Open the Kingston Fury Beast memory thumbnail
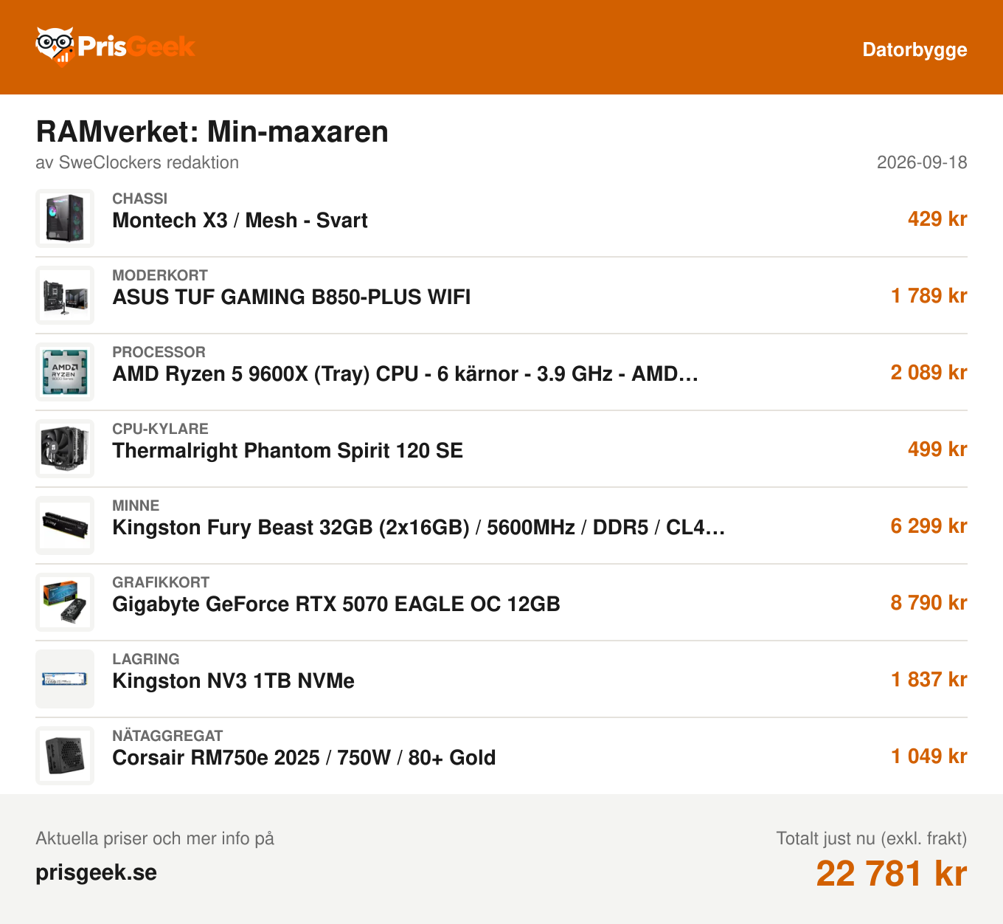Screen dimensions: 1003x924 tap(65, 525)
